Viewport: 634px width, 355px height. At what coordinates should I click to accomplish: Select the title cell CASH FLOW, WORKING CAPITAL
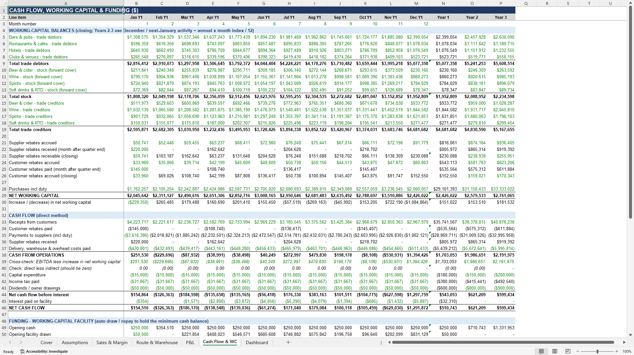click(66, 10)
